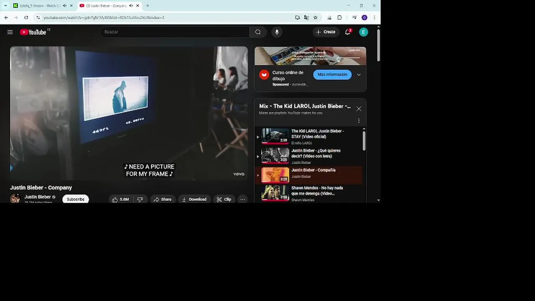Viewport: 535px width, 301px height.
Task: Click the Curso online de dibujo banner
Action: [x=310, y=56]
